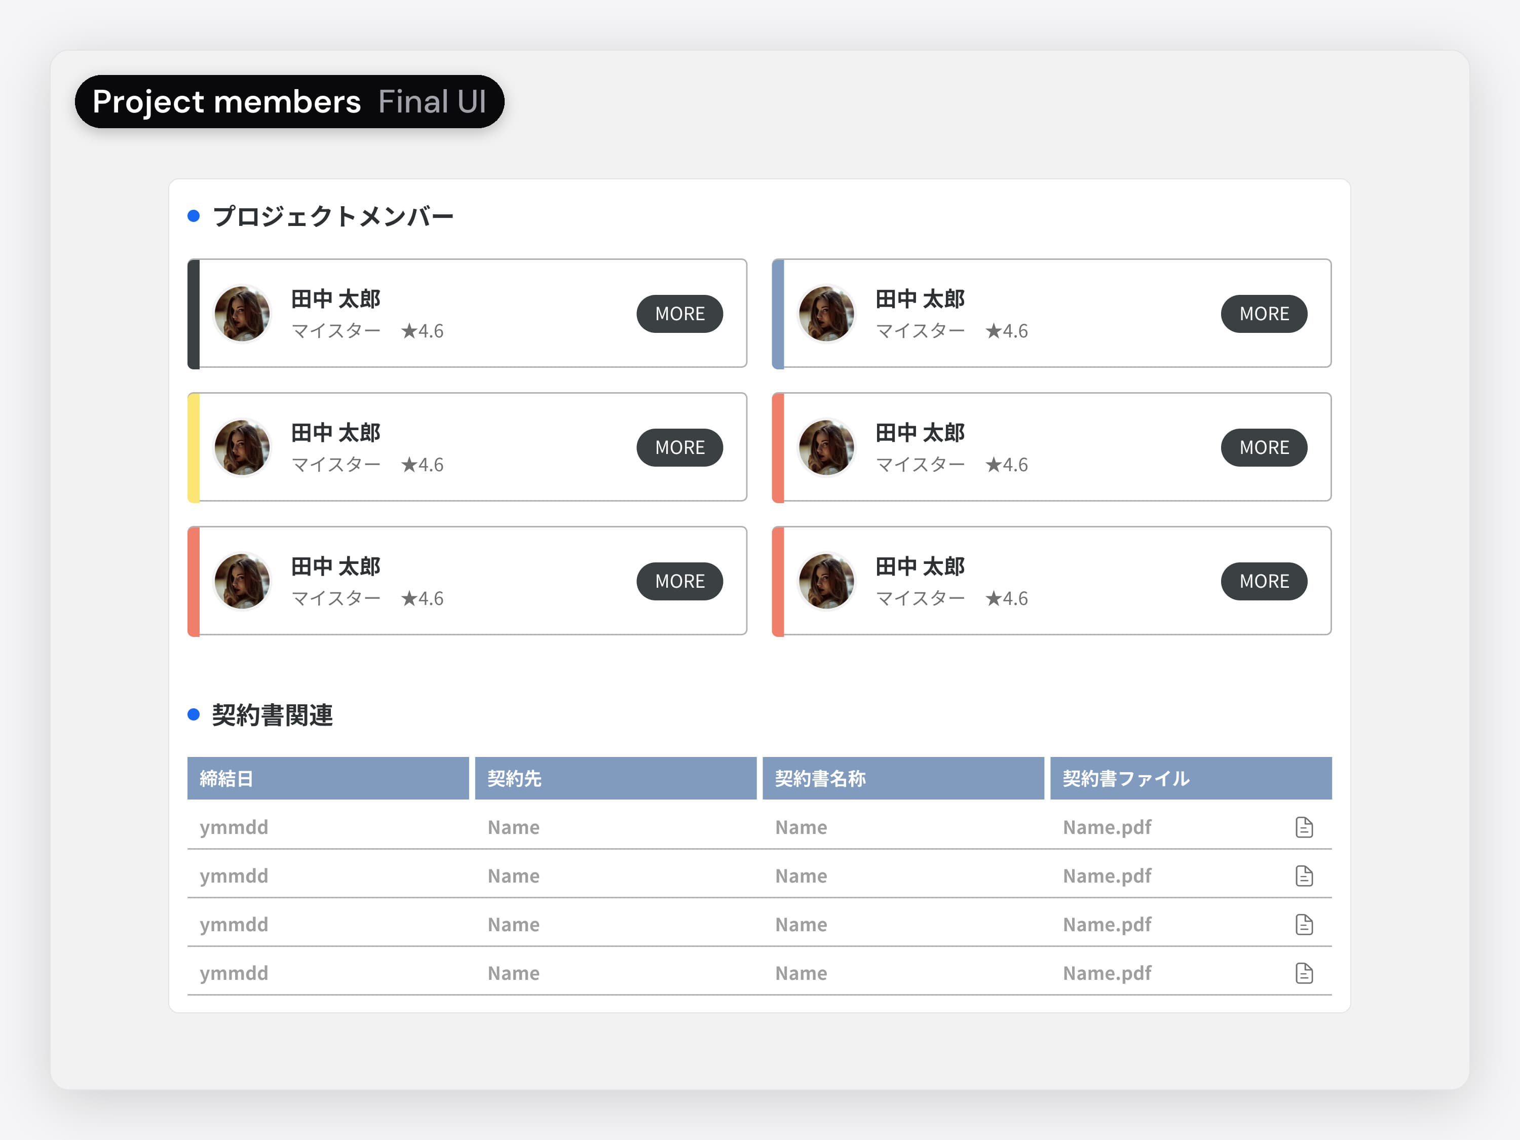The height and width of the screenshot is (1140, 1520).
Task: Click the 契約書関連 section heading
Action: pos(272,715)
